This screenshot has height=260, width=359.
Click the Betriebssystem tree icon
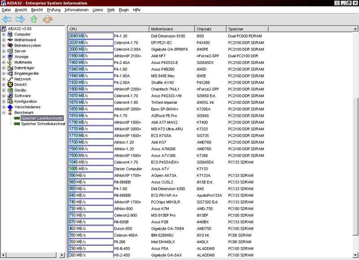coord(10,46)
